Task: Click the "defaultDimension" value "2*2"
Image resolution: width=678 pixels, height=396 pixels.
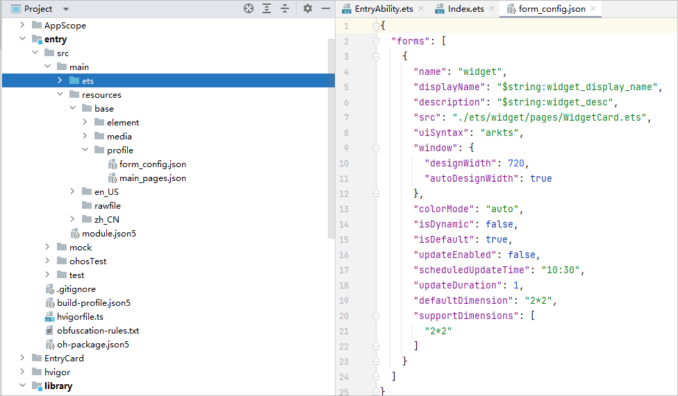Action: (538, 300)
